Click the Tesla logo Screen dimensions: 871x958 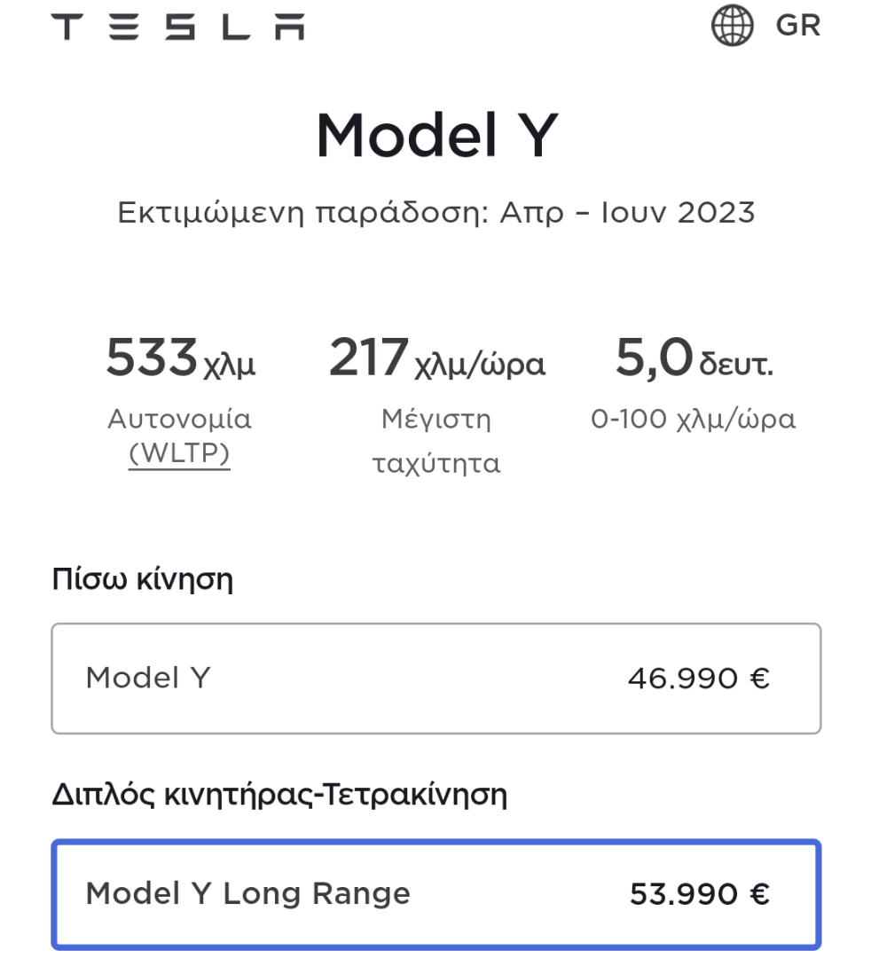(x=177, y=27)
